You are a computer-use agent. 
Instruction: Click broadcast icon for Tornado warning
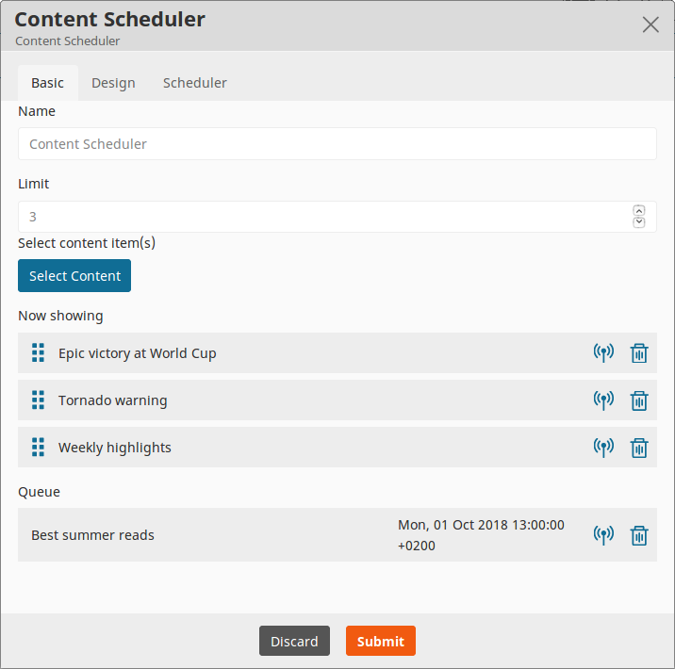[x=603, y=400]
